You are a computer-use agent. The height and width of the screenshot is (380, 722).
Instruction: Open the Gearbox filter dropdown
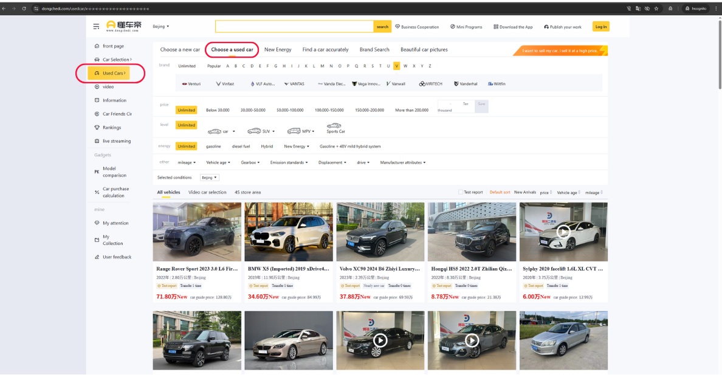[x=250, y=162]
